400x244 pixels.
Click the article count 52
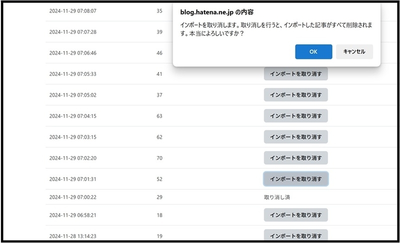159,179
